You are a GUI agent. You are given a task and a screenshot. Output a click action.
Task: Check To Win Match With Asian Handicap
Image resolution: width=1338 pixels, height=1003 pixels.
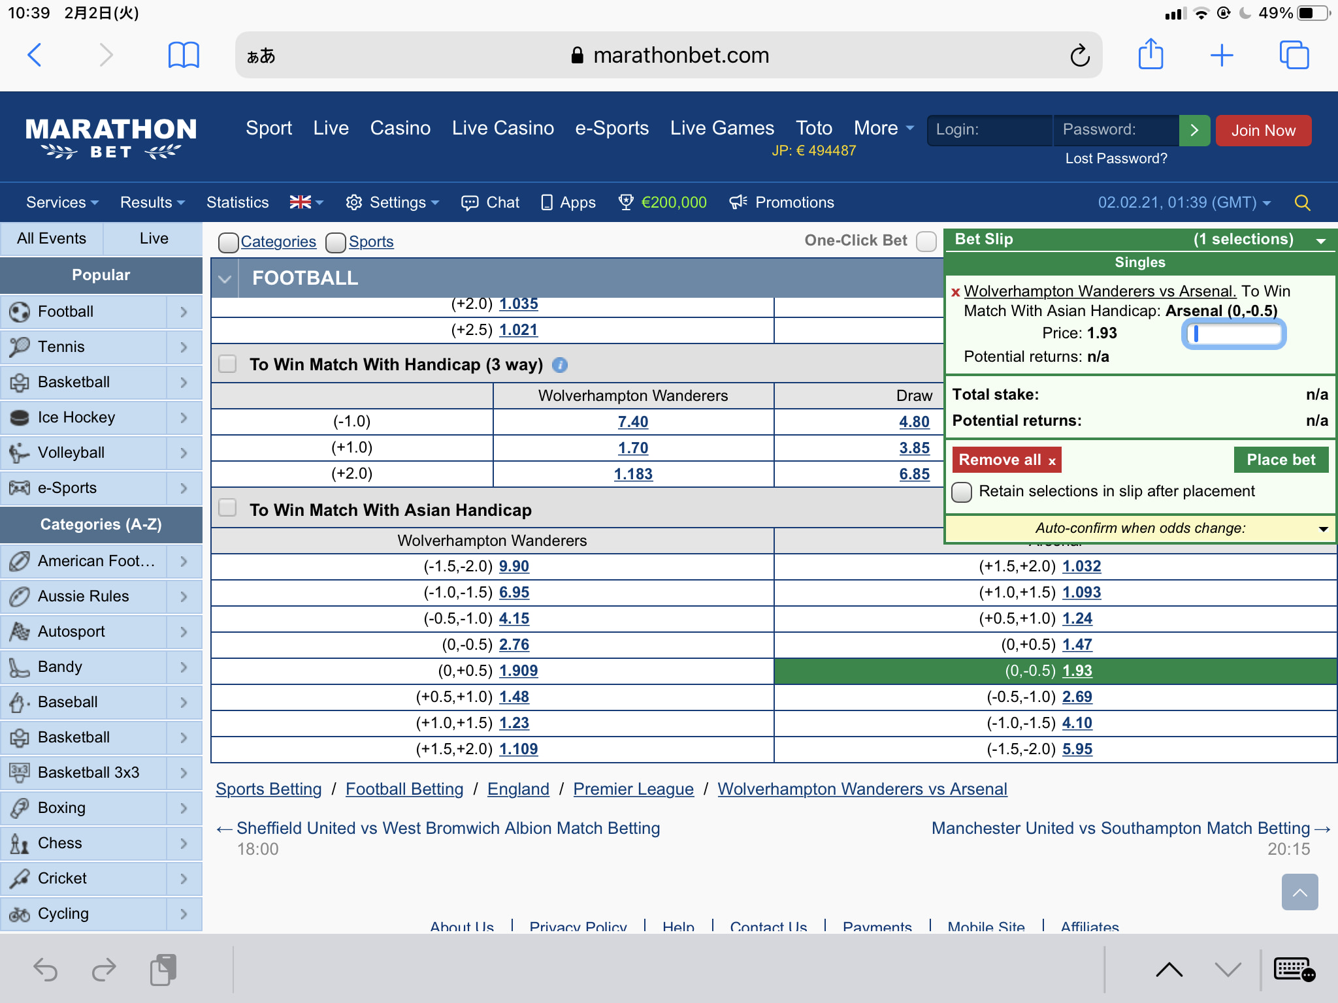(227, 508)
